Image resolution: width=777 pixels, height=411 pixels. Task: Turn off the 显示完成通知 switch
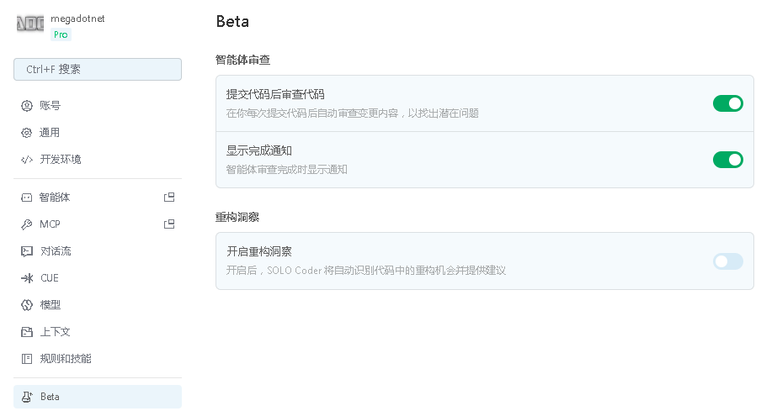(727, 160)
